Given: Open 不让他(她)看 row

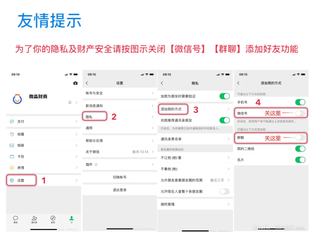Looking at the screenshot, I should 195,158.
